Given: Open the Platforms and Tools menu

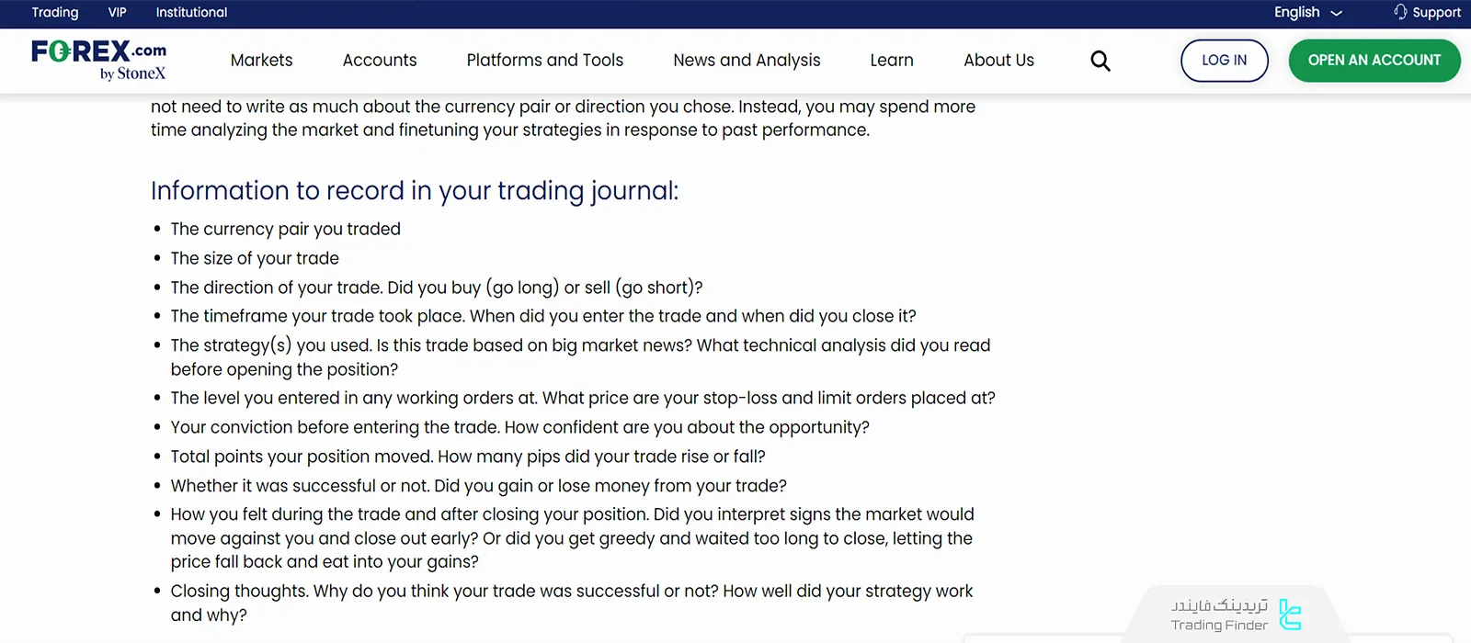Looking at the screenshot, I should point(545,61).
